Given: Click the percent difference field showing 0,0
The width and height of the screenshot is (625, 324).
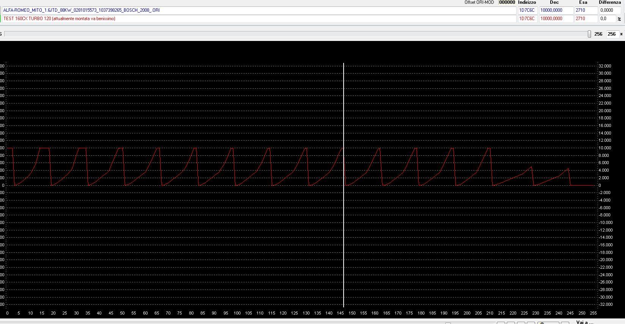Looking at the screenshot, I should point(607,19).
